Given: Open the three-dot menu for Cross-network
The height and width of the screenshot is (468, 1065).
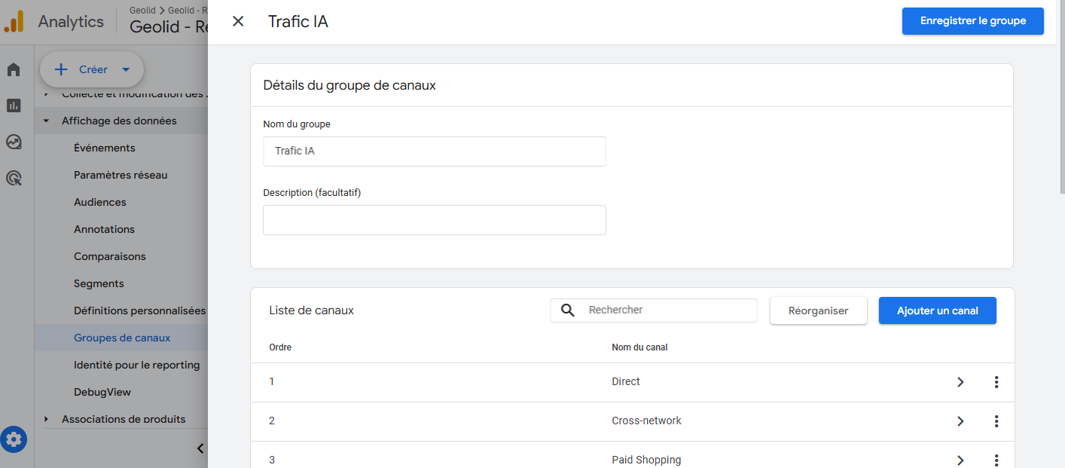Looking at the screenshot, I should click(x=996, y=421).
